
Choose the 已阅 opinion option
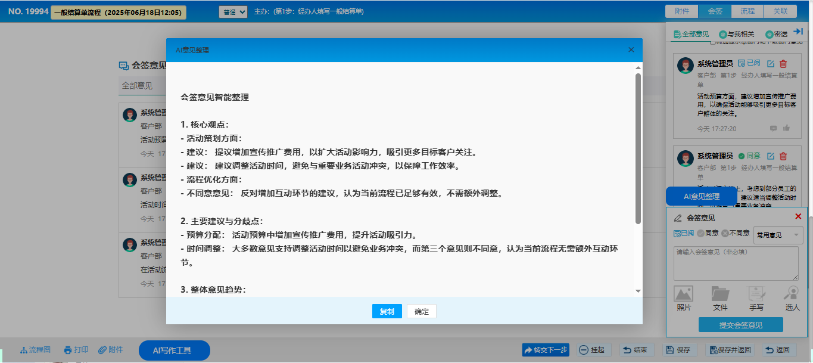683,234
